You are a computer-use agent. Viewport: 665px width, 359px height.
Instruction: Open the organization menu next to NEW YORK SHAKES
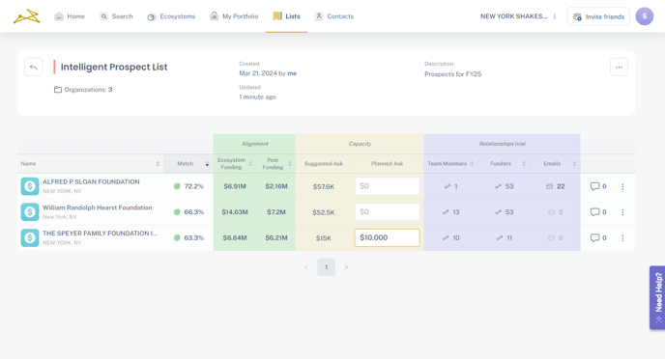554,16
